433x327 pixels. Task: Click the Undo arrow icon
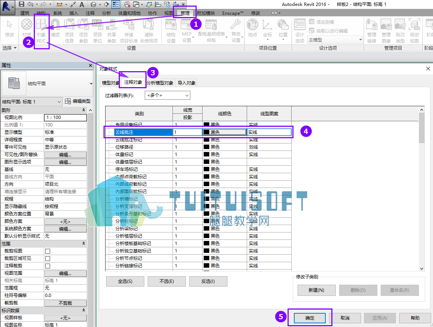tap(30, 4)
